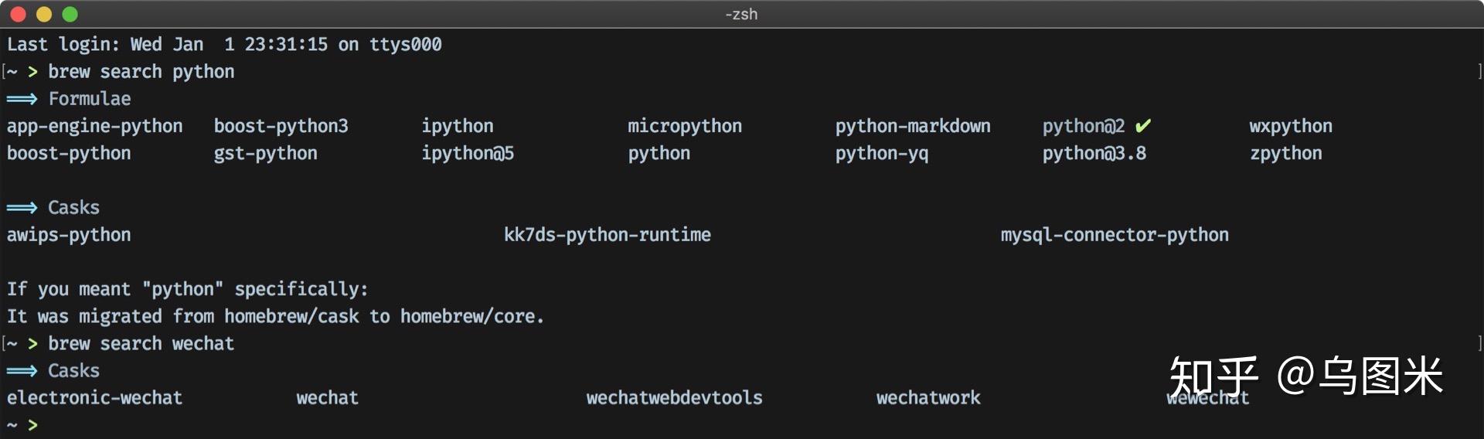Image resolution: width=1484 pixels, height=439 pixels.
Task: Click electronic-wechat cask
Action: (94, 398)
